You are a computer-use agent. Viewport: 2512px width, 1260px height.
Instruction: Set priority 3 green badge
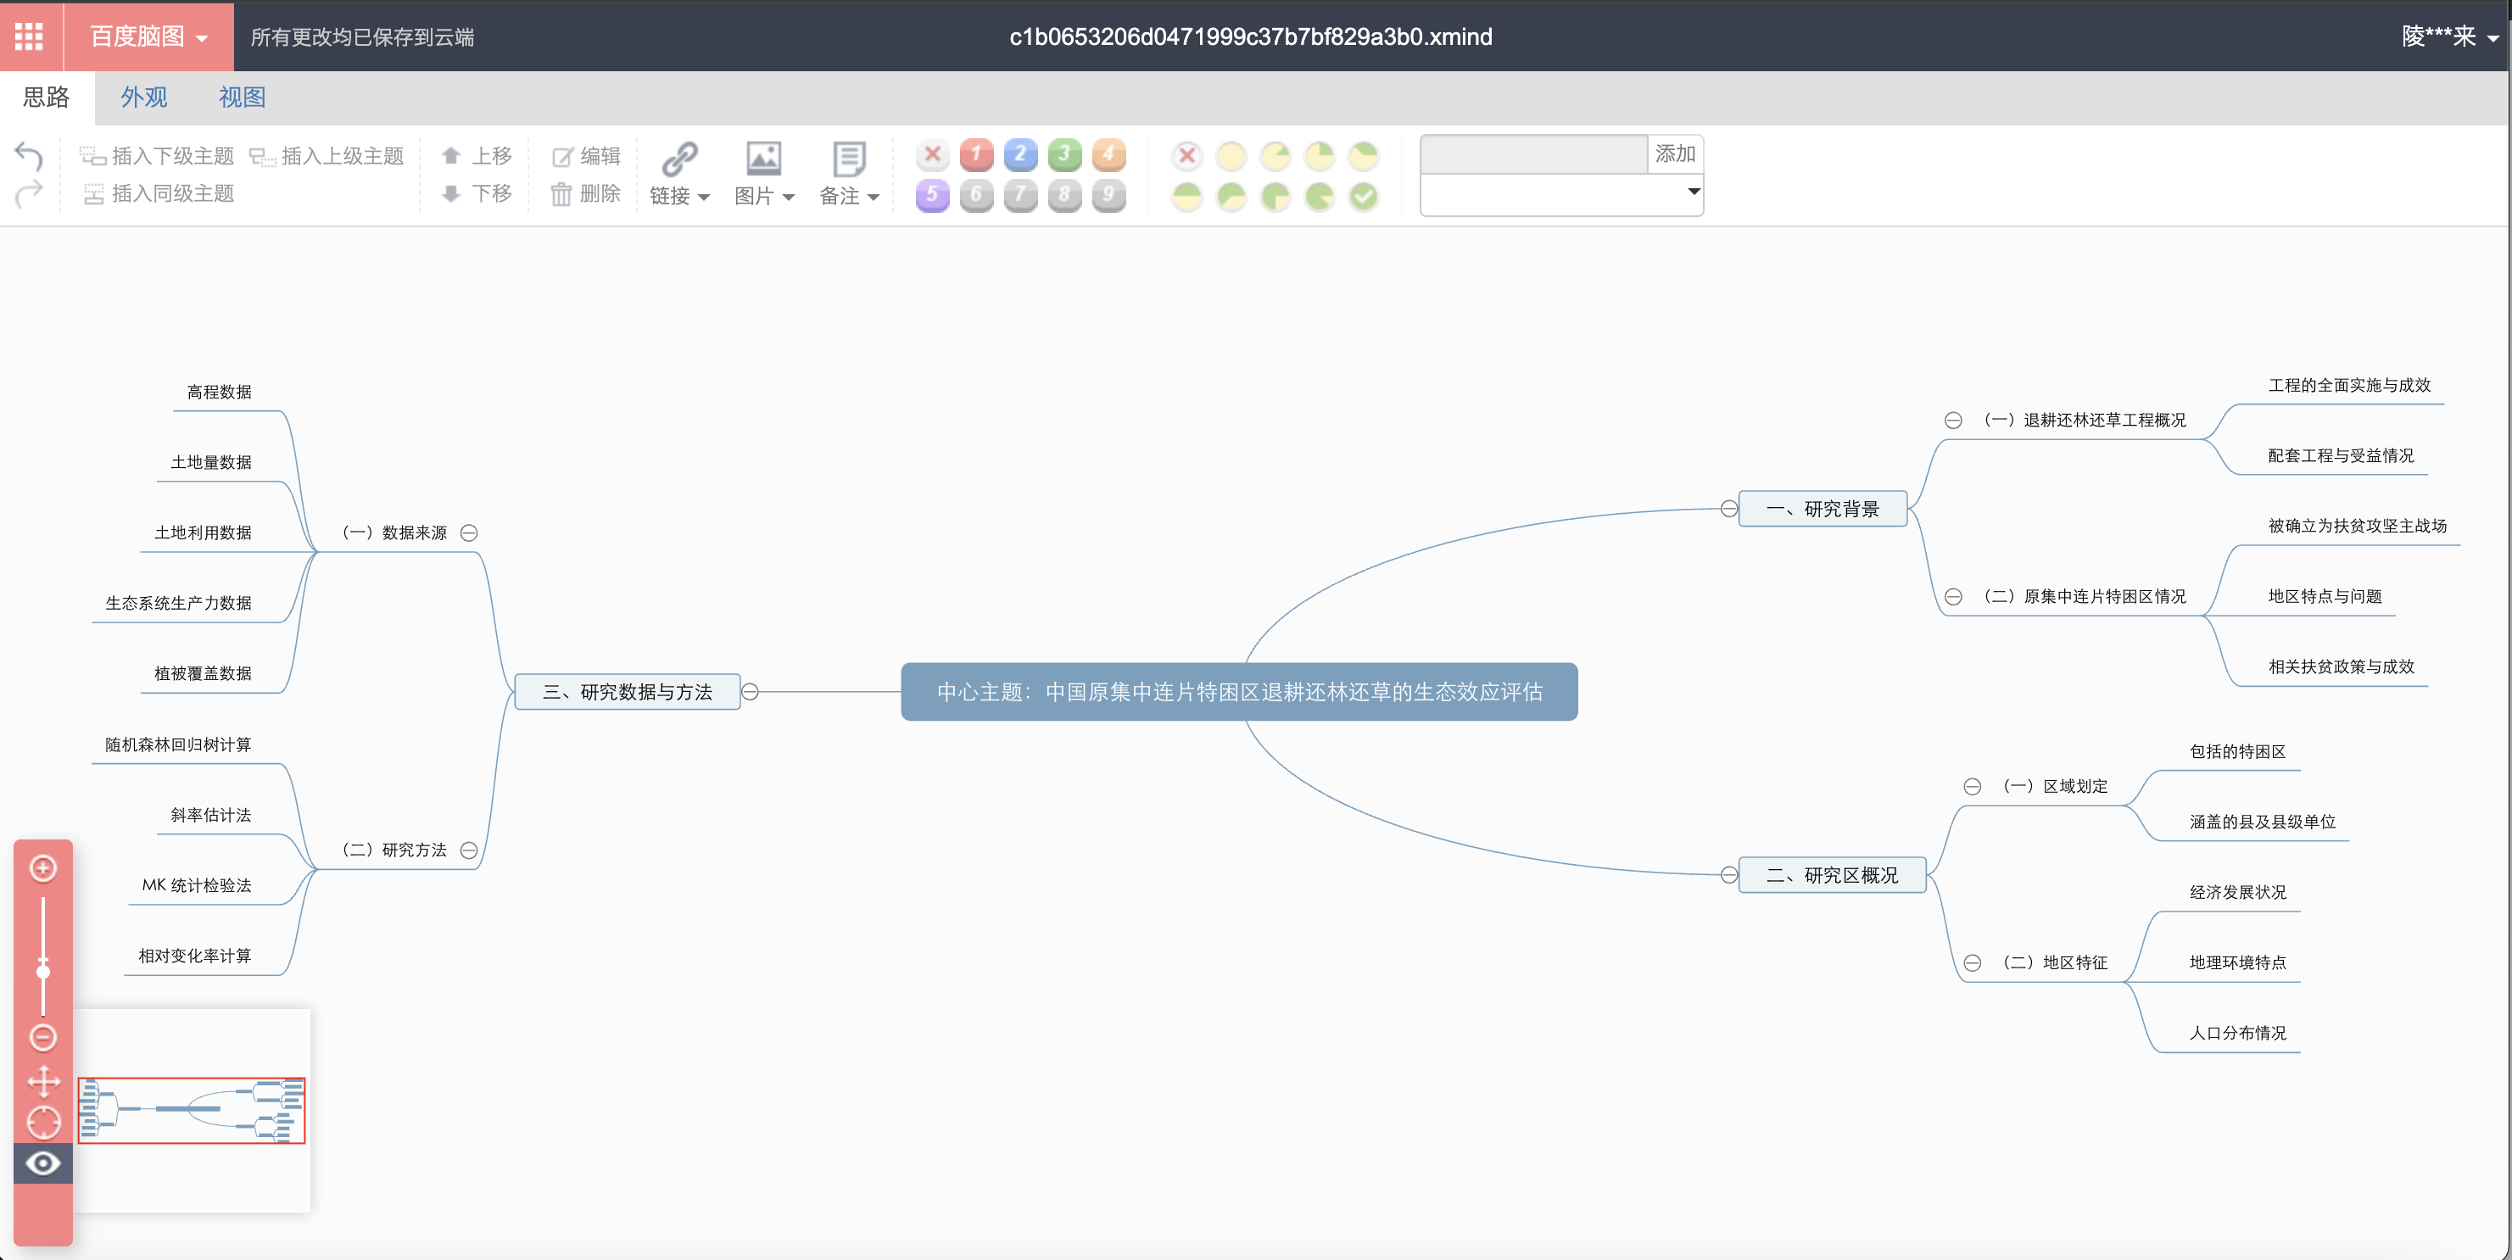point(1063,154)
